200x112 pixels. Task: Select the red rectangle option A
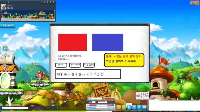coord(72,42)
